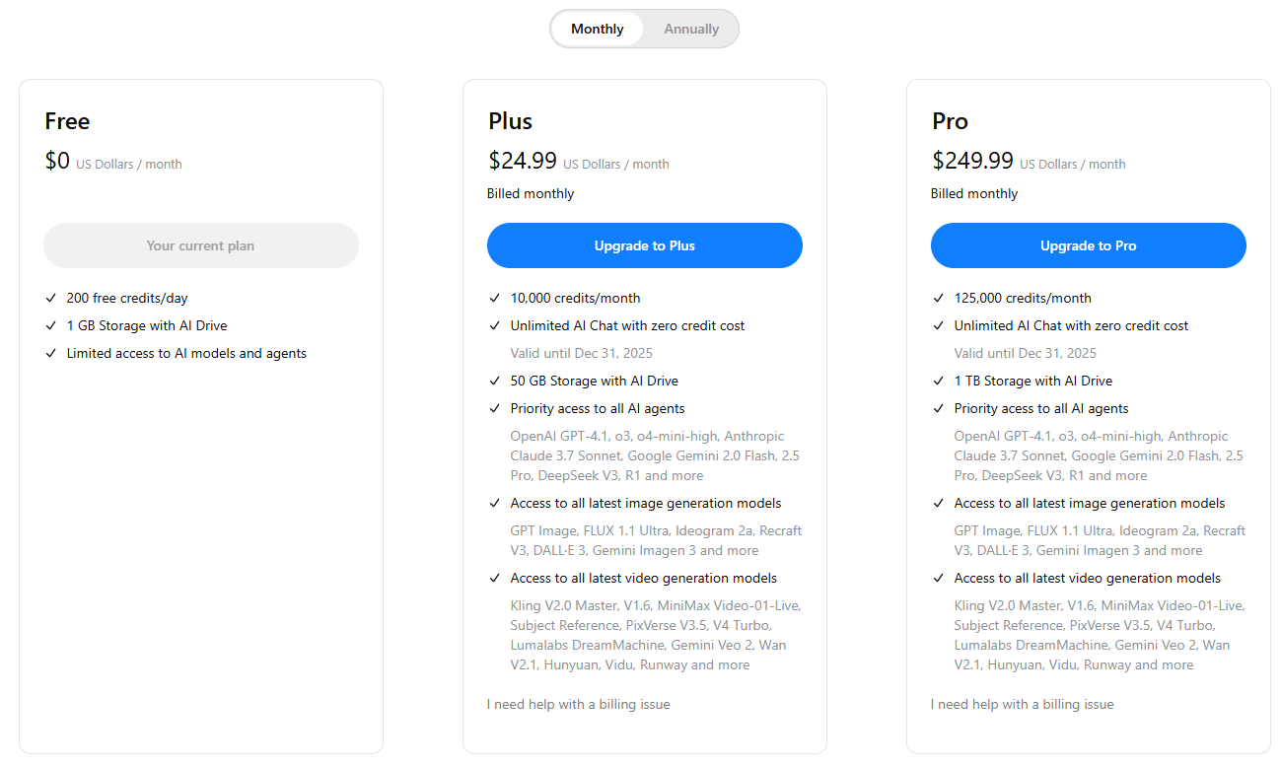The image size is (1281, 766).
Task: Click the Free plan heading
Action: 67,121
